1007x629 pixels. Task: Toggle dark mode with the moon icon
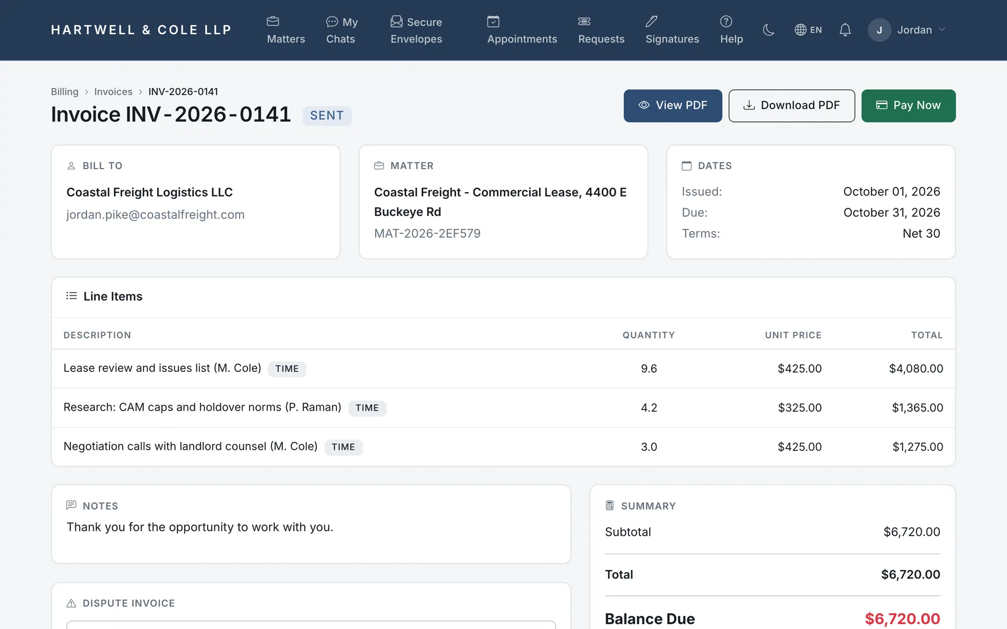[x=768, y=30]
